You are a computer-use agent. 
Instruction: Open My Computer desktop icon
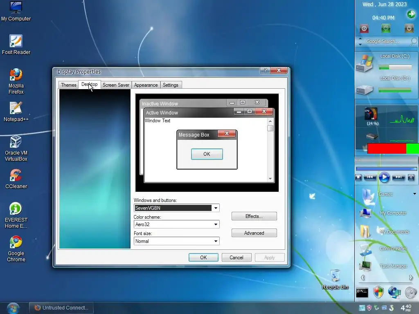pos(16,11)
